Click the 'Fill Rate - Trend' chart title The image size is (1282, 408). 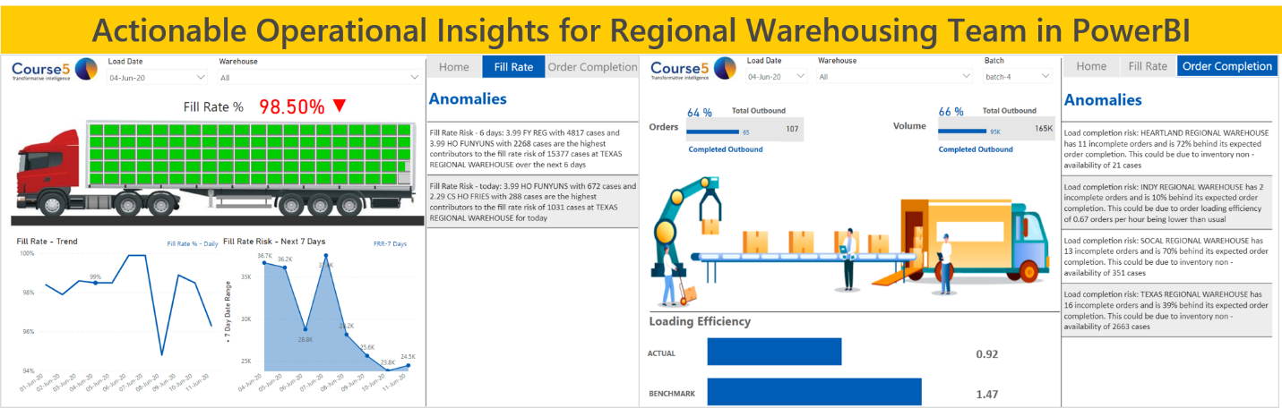[x=47, y=242]
